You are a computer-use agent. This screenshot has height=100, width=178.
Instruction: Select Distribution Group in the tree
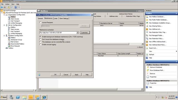16,40
